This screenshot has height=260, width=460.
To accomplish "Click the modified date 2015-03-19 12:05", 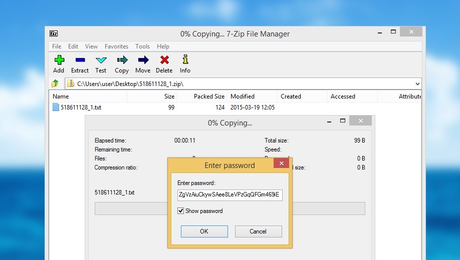I will (x=253, y=107).
